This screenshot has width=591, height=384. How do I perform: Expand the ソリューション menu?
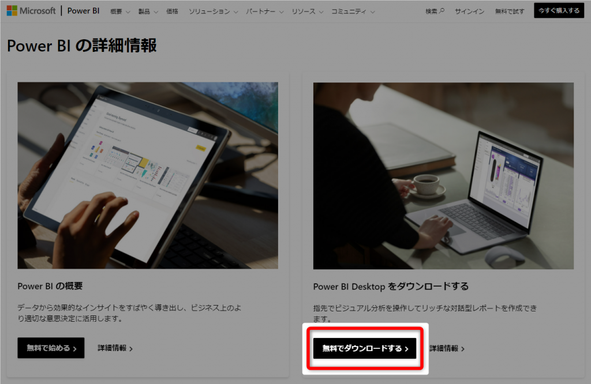point(213,12)
